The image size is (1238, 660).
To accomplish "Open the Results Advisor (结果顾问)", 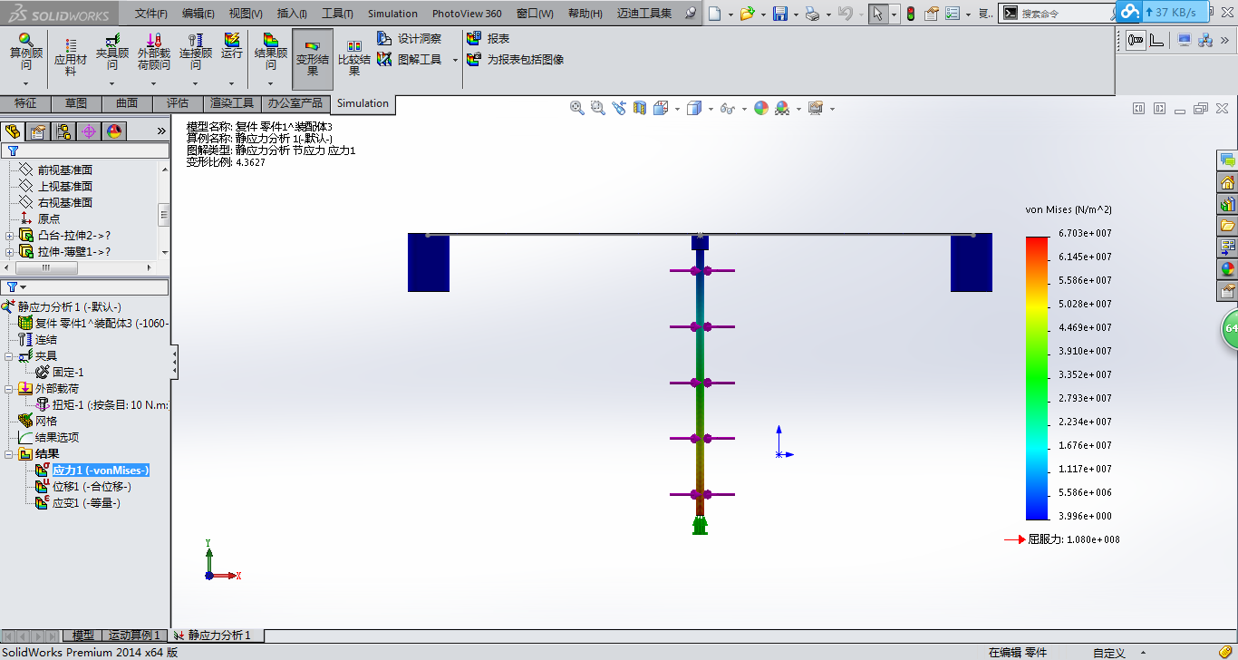I will pyautogui.click(x=270, y=53).
